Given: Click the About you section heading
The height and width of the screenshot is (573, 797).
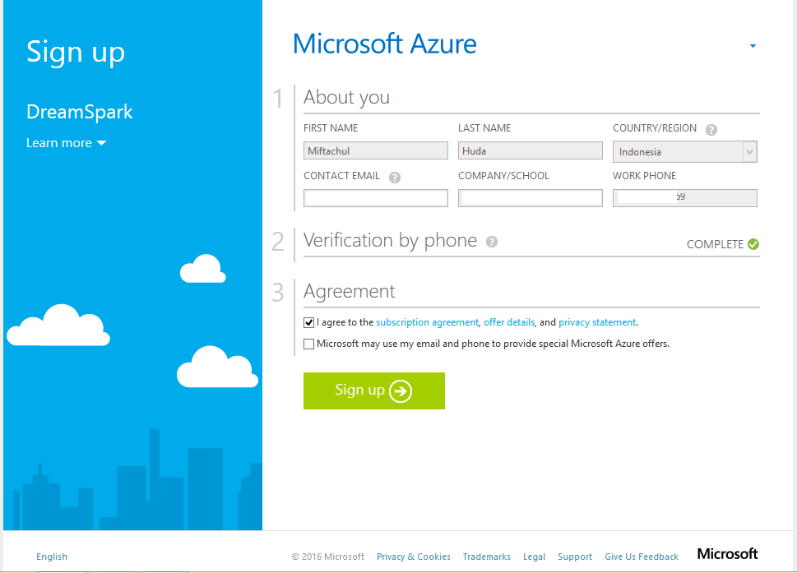Looking at the screenshot, I should [x=346, y=97].
